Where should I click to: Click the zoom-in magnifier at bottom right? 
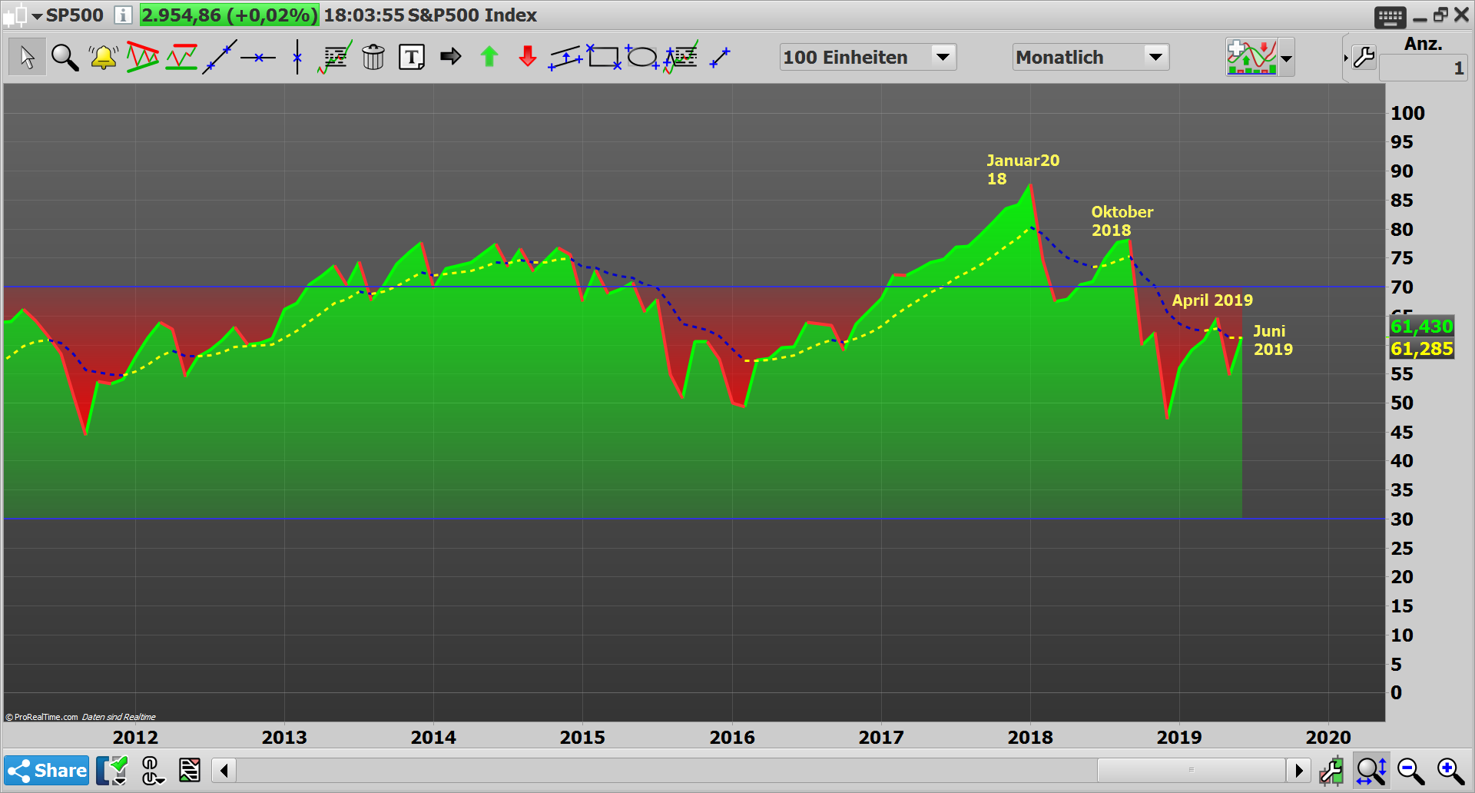pyautogui.click(x=1447, y=769)
